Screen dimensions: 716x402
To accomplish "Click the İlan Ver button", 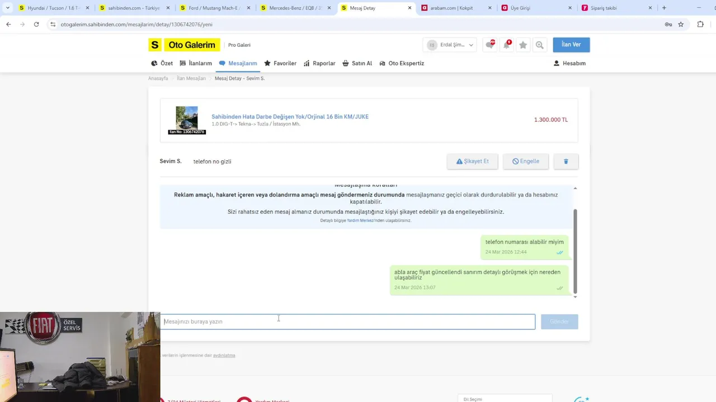I will click(571, 45).
